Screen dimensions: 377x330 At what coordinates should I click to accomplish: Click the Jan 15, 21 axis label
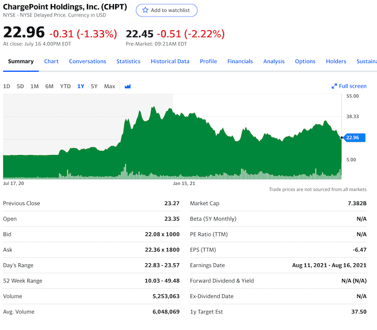point(184,184)
